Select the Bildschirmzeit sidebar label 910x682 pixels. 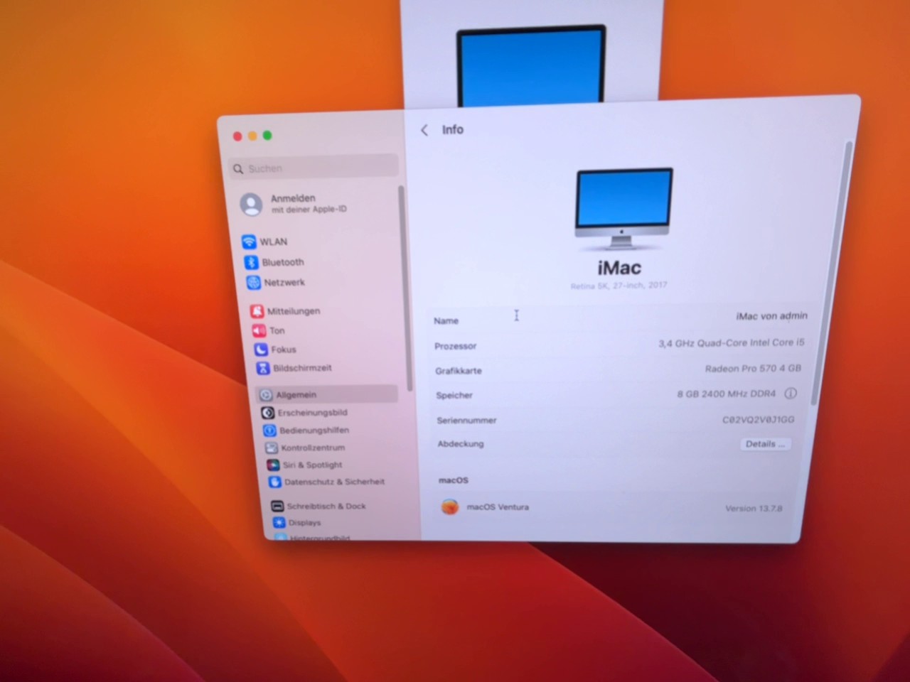coord(303,368)
